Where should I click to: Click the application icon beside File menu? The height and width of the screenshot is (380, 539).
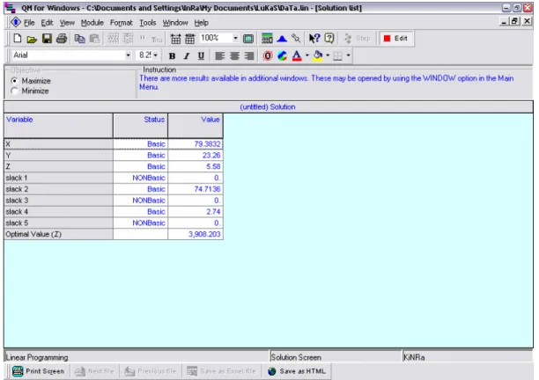pos(16,22)
